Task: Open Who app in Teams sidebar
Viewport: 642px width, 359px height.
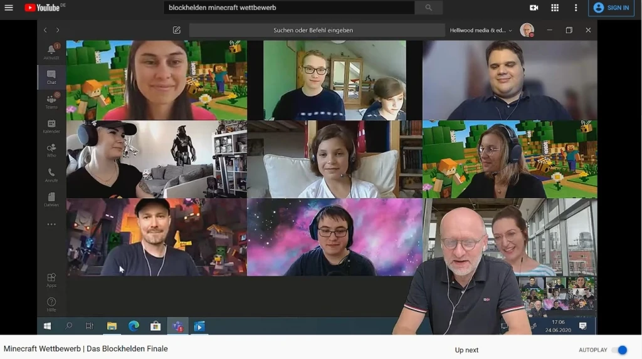Action: pyautogui.click(x=51, y=150)
